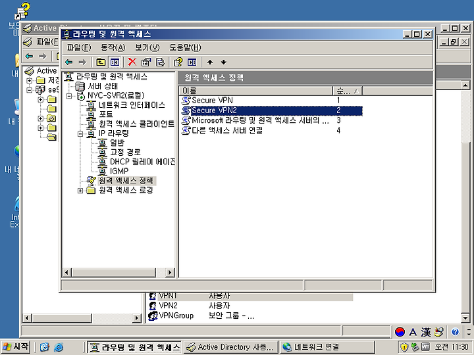Viewport: 474px width, 355px height.
Task: Select VPNGroup in the Active Directory list
Action: (171, 316)
